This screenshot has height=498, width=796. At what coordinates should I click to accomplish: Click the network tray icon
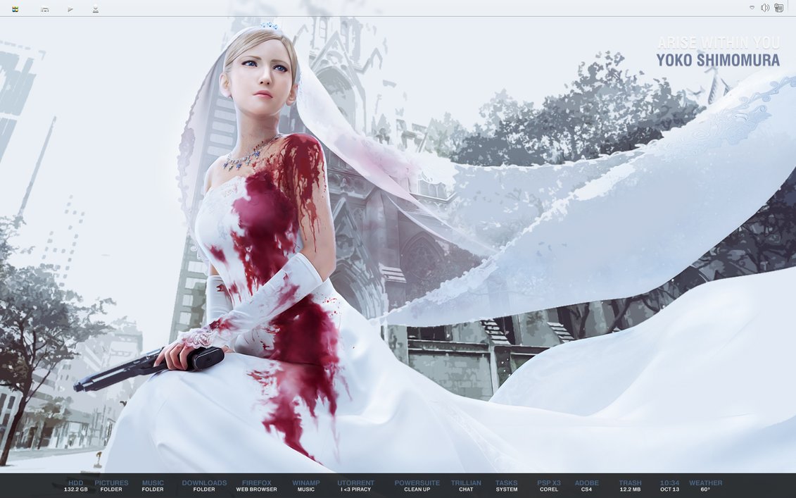[x=778, y=8]
